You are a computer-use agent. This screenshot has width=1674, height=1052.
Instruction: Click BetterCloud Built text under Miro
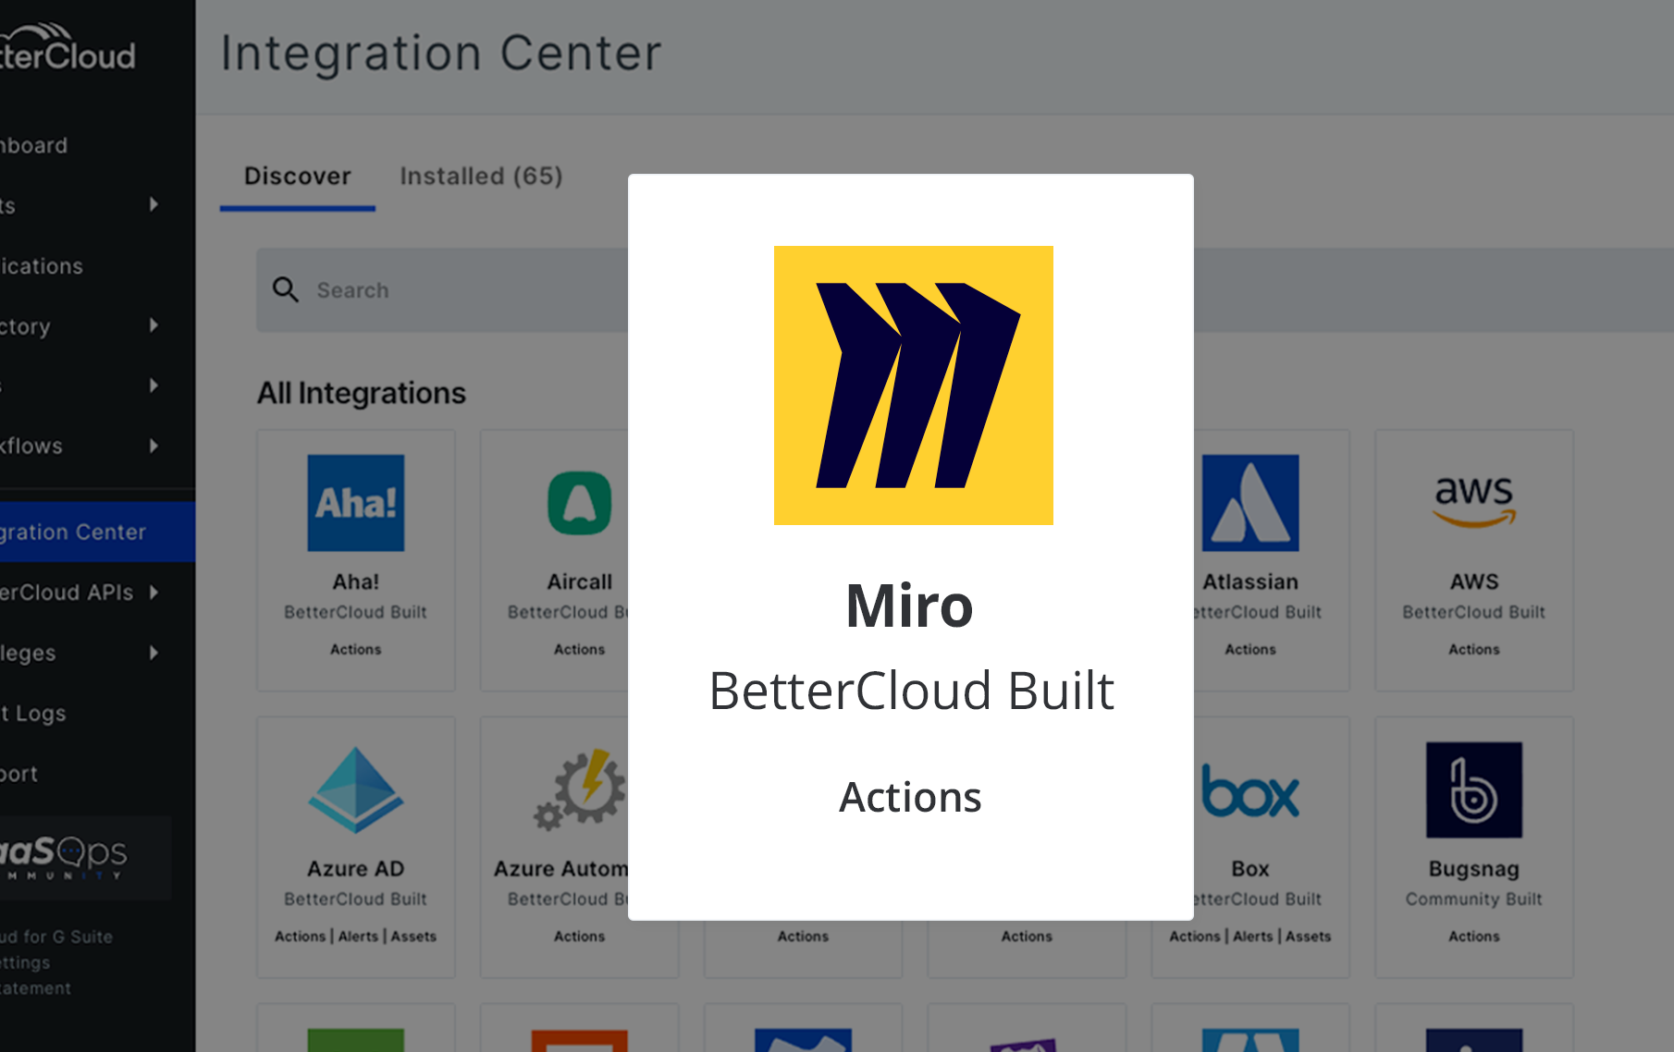coord(911,691)
